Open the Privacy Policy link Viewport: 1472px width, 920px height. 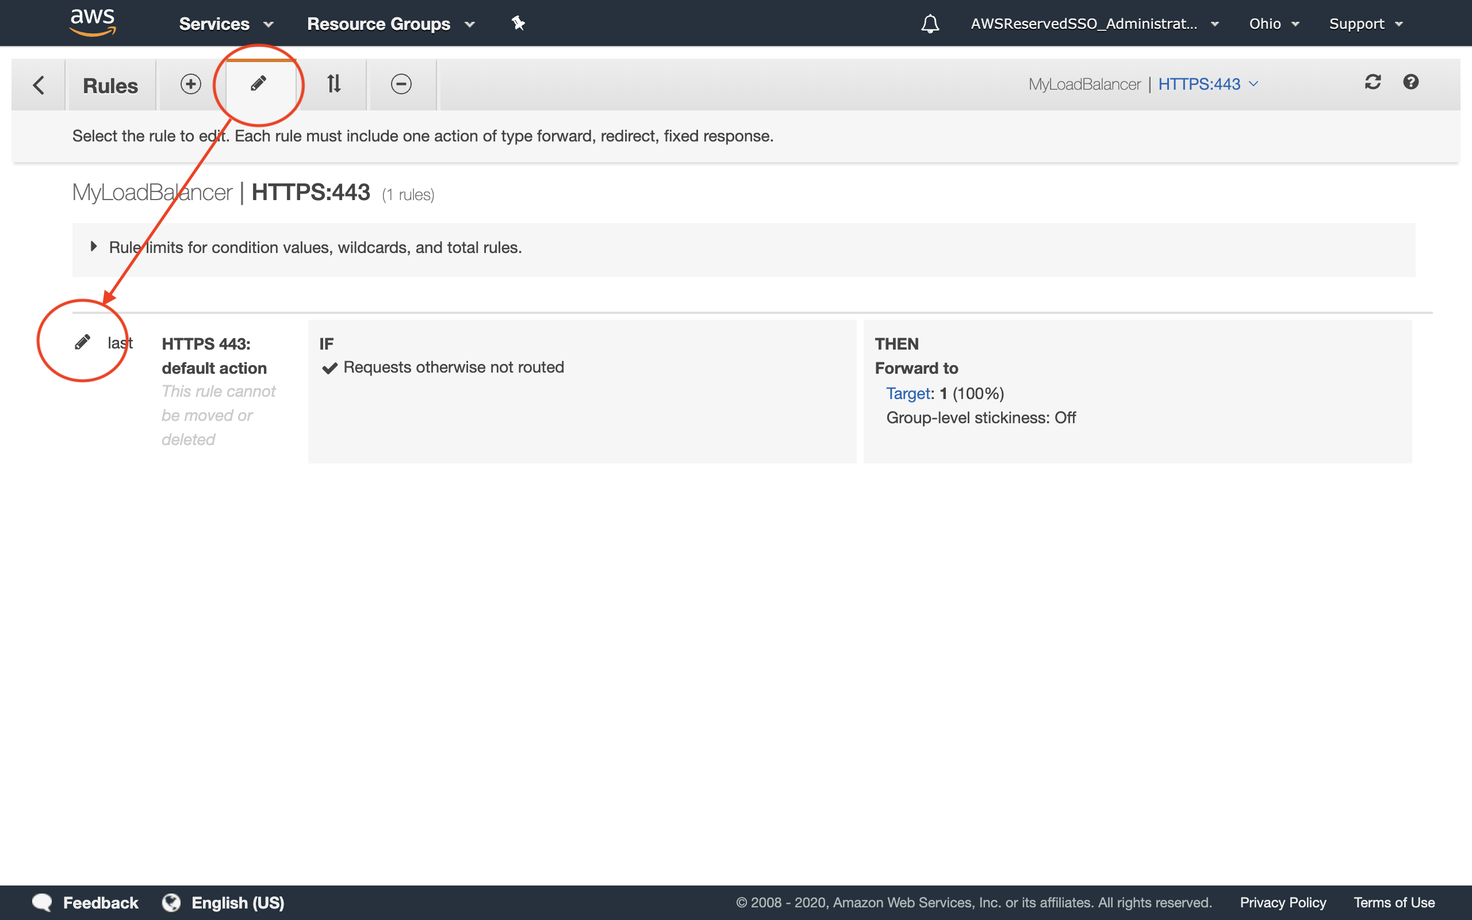1282,902
